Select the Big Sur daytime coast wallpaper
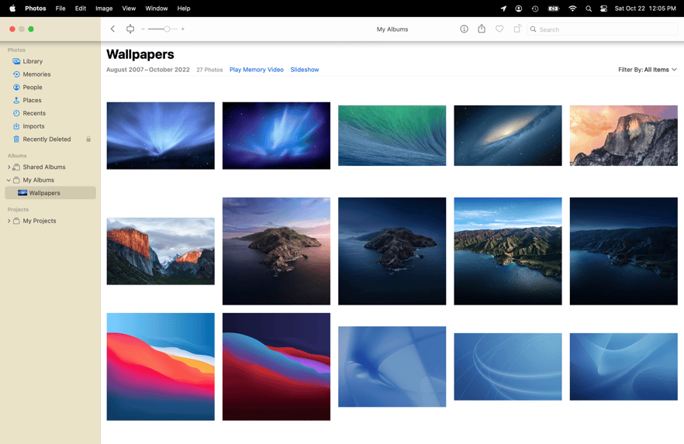 click(x=508, y=251)
